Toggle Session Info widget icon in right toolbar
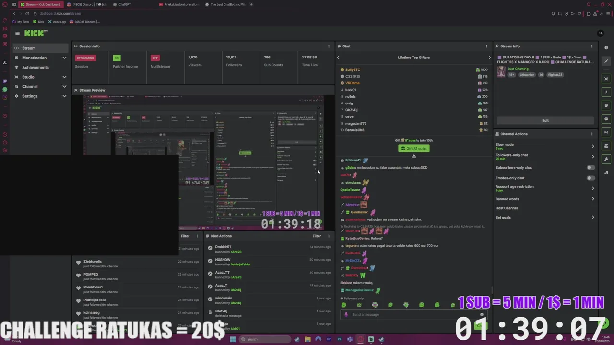The image size is (614, 345). (606, 132)
